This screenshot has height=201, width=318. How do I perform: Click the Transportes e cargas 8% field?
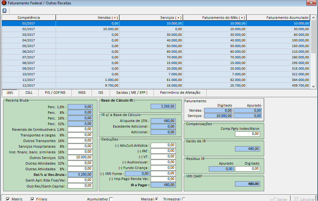tap(80, 135)
